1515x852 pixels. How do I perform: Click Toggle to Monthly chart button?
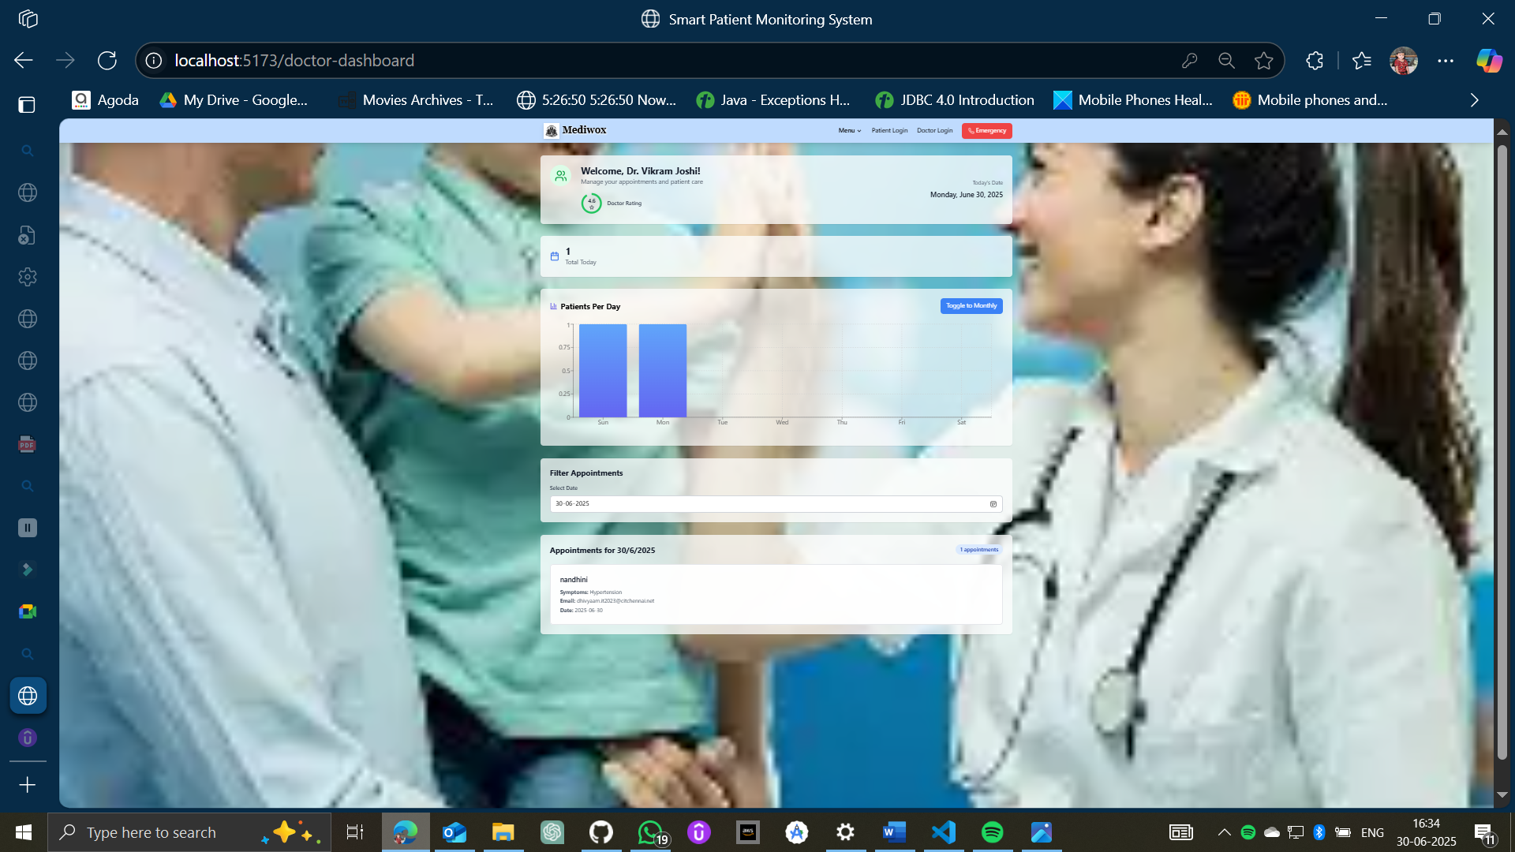(x=971, y=306)
